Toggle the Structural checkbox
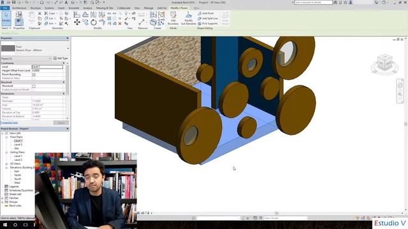Screen dimensions: 408x229 (34, 86)
